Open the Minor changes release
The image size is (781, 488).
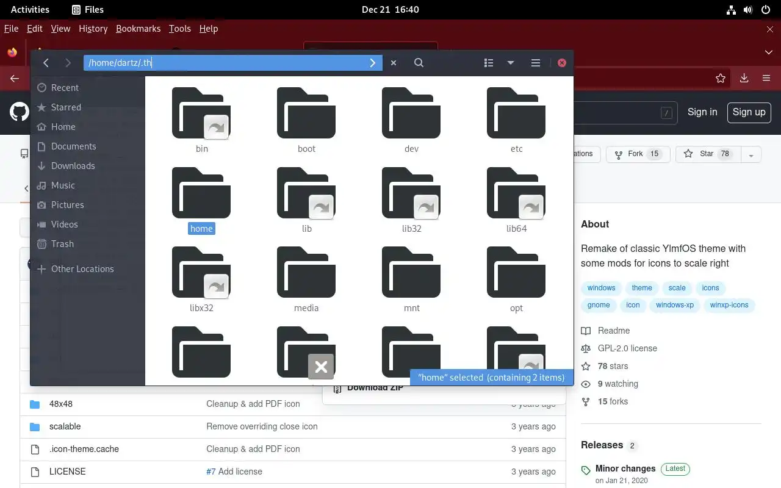pyautogui.click(x=625, y=468)
